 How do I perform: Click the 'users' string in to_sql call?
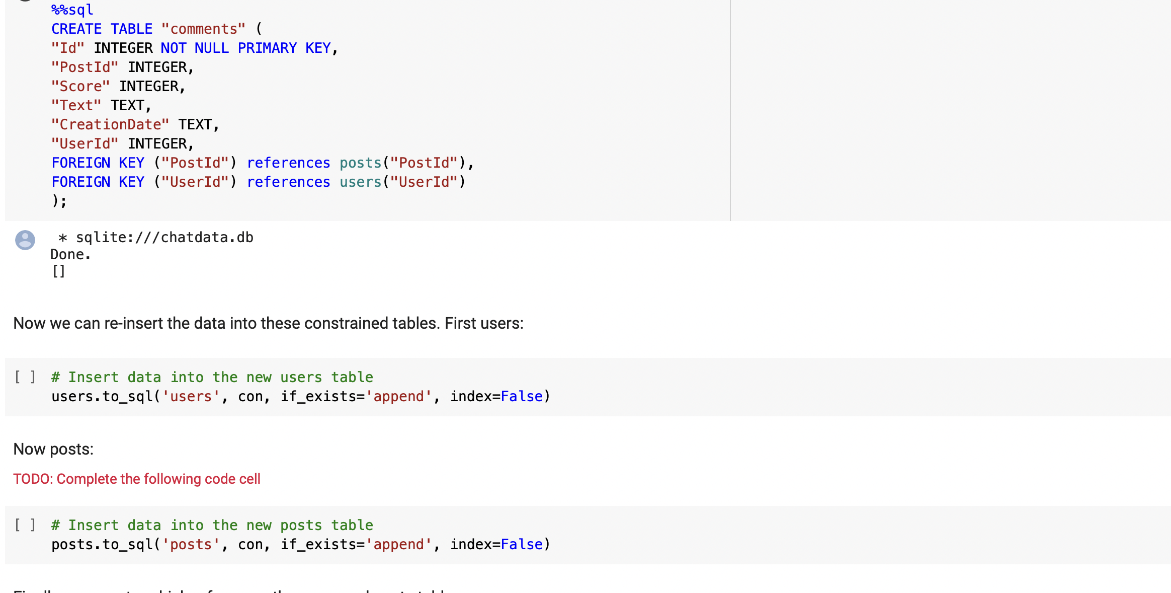[191, 397]
